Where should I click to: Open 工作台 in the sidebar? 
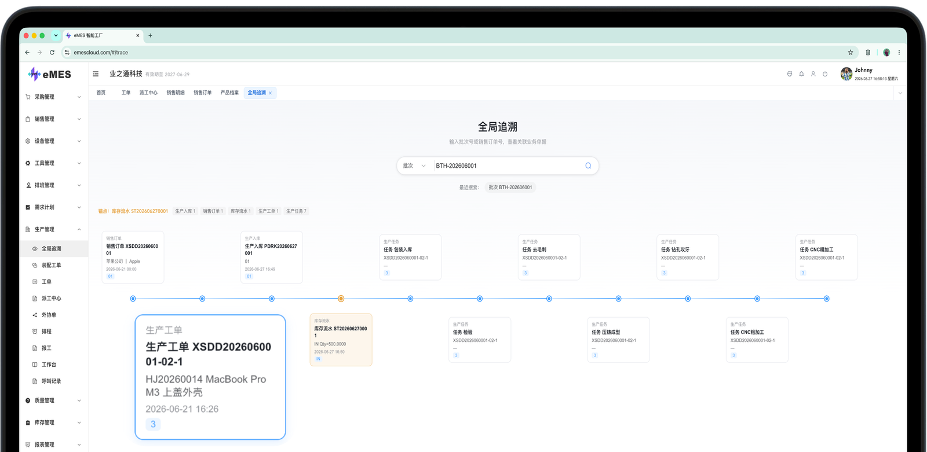pos(54,365)
